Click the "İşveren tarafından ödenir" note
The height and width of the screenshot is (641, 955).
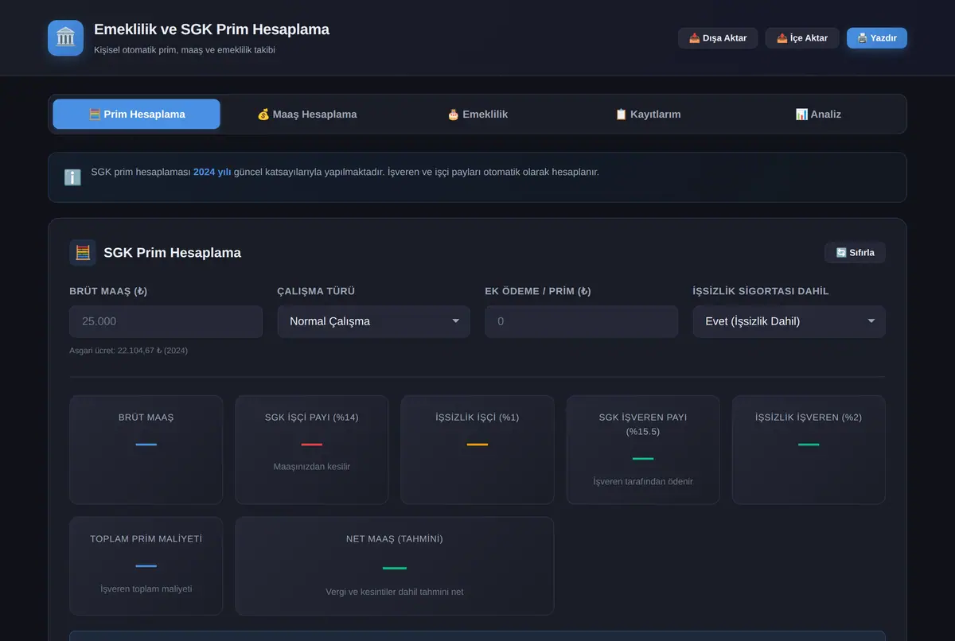(x=643, y=481)
